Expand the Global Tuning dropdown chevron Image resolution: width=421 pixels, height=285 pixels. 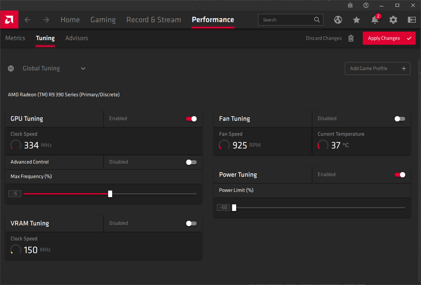point(83,68)
